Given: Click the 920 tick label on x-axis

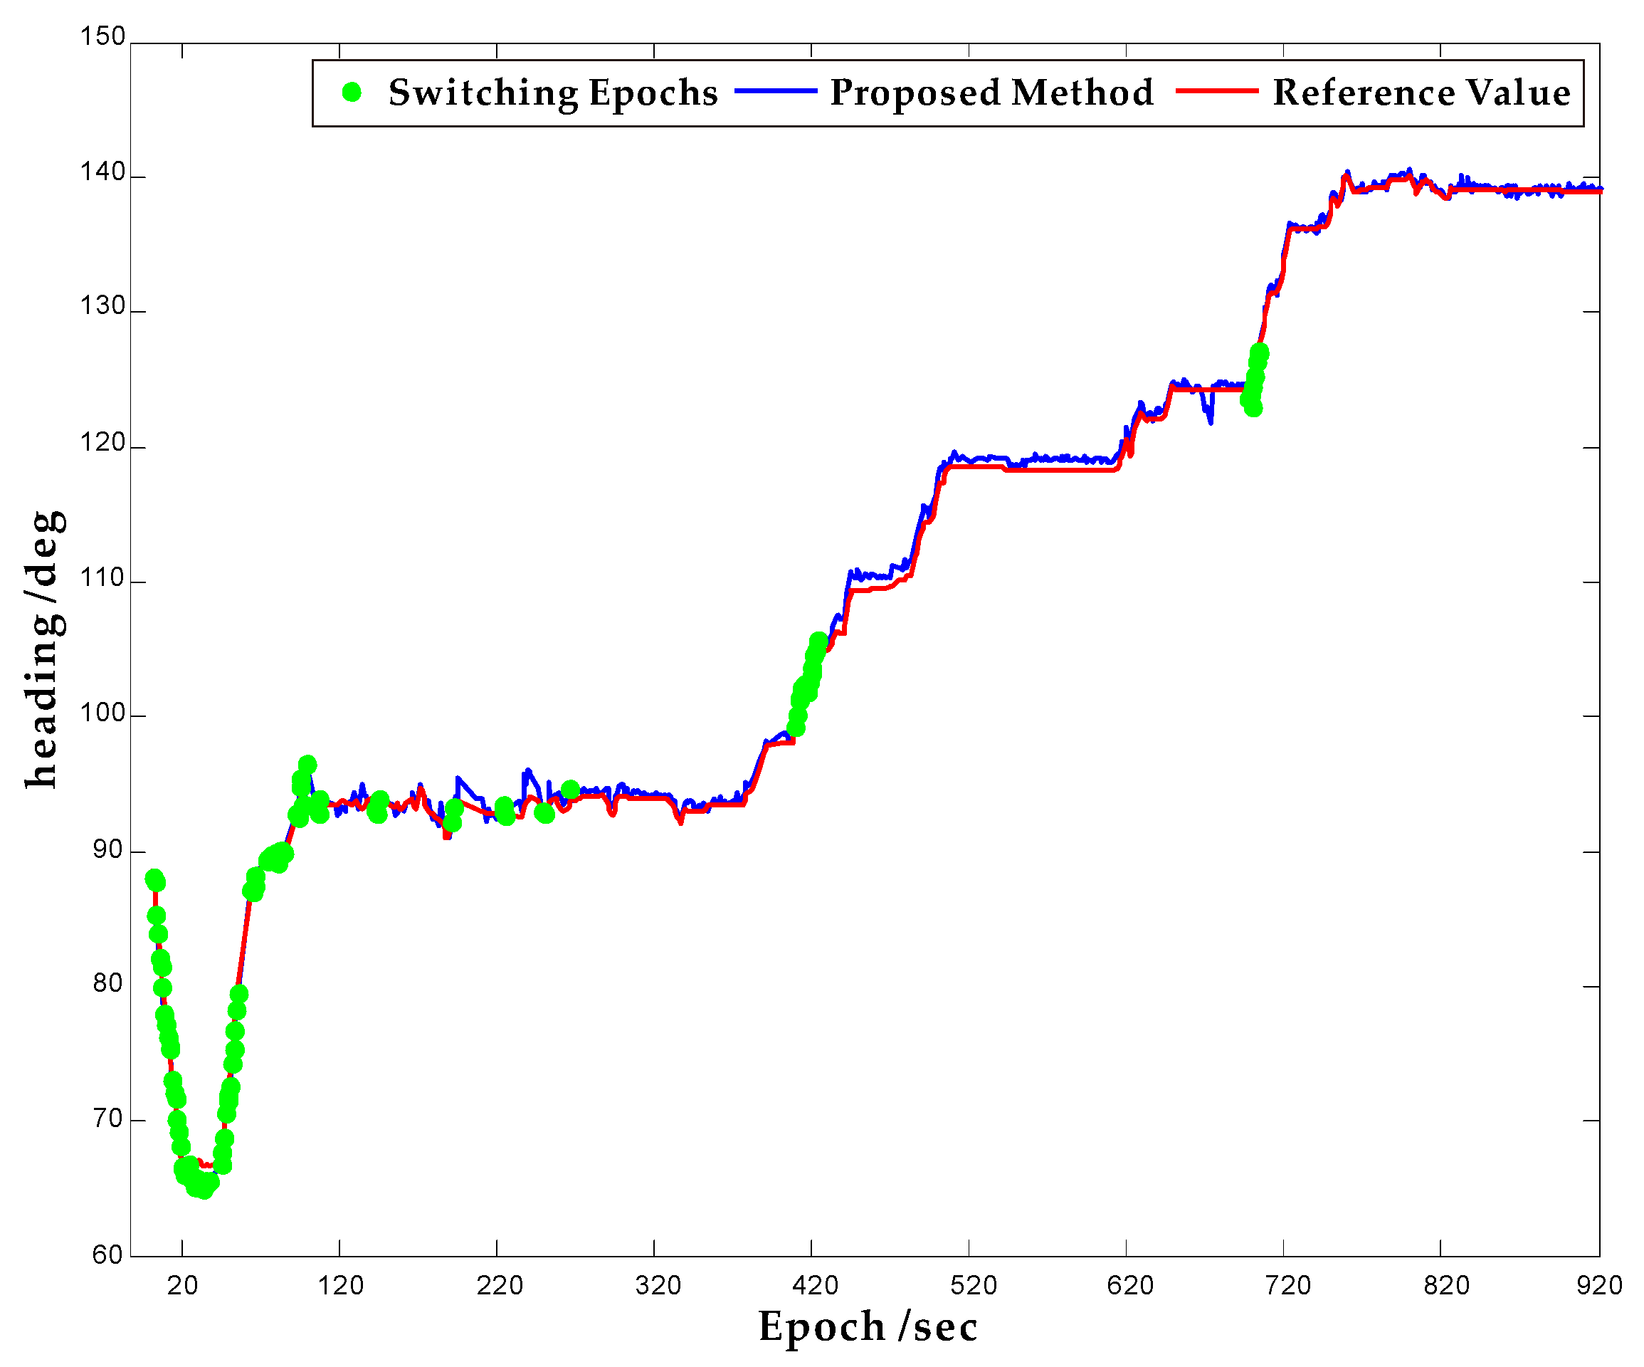Looking at the screenshot, I should 1598,1286.
